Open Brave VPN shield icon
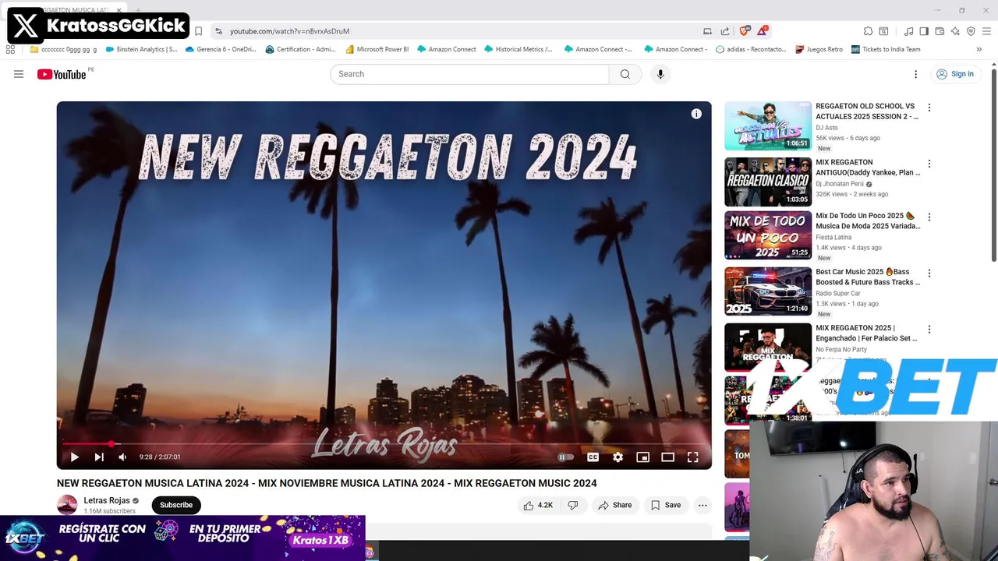Viewport: 998px width, 561px height. pos(971,31)
